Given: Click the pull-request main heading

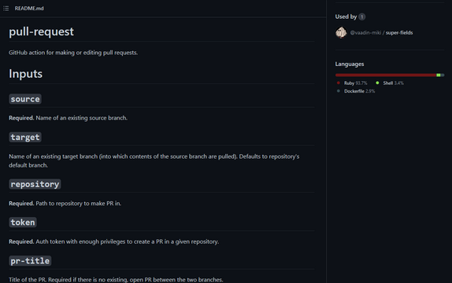Looking at the screenshot, I should click(x=41, y=31).
